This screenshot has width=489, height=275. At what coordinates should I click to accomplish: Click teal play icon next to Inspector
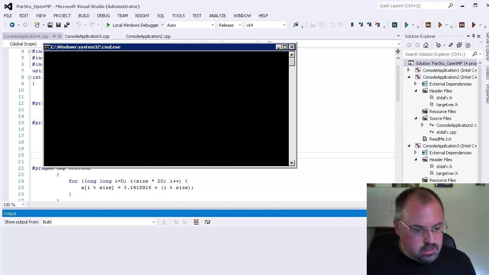point(406,25)
